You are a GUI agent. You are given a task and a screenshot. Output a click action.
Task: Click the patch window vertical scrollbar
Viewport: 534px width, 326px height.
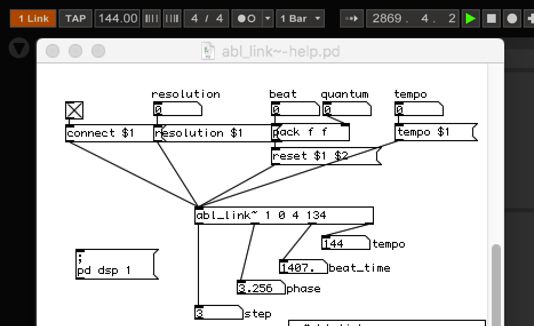(x=496, y=275)
